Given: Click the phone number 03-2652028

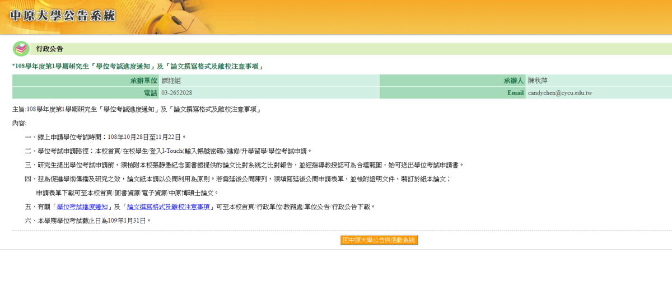Looking at the screenshot, I should point(177,92).
